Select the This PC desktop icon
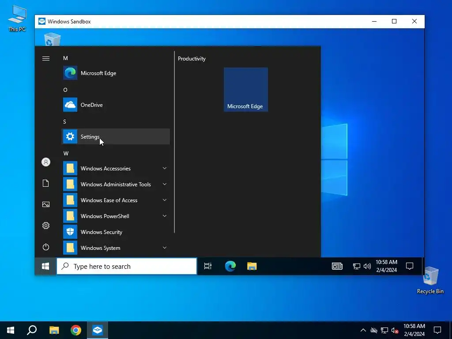The width and height of the screenshot is (452, 339). 17,19
